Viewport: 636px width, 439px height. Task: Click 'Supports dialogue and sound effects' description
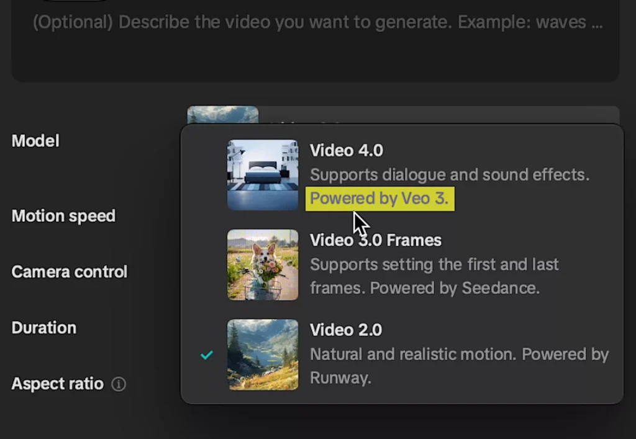click(449, 175)
